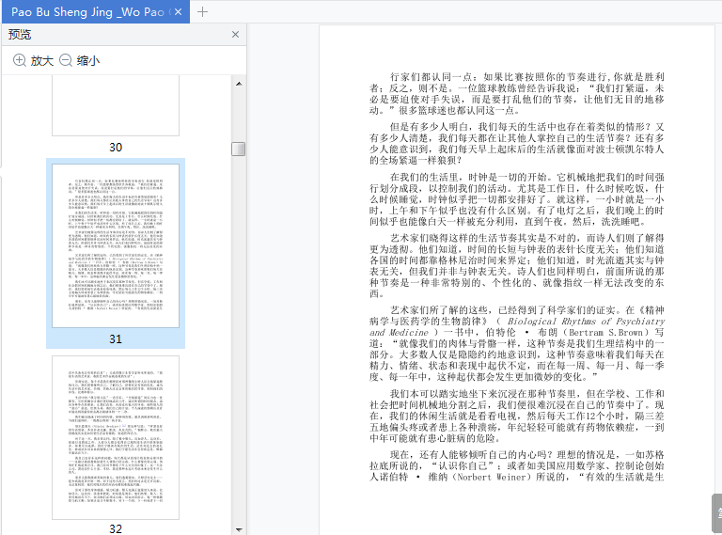Viewport: 722px width, 535px height.
Task: Click the paragraph starting 在我们的生活里
Action: tap(517, 199)
